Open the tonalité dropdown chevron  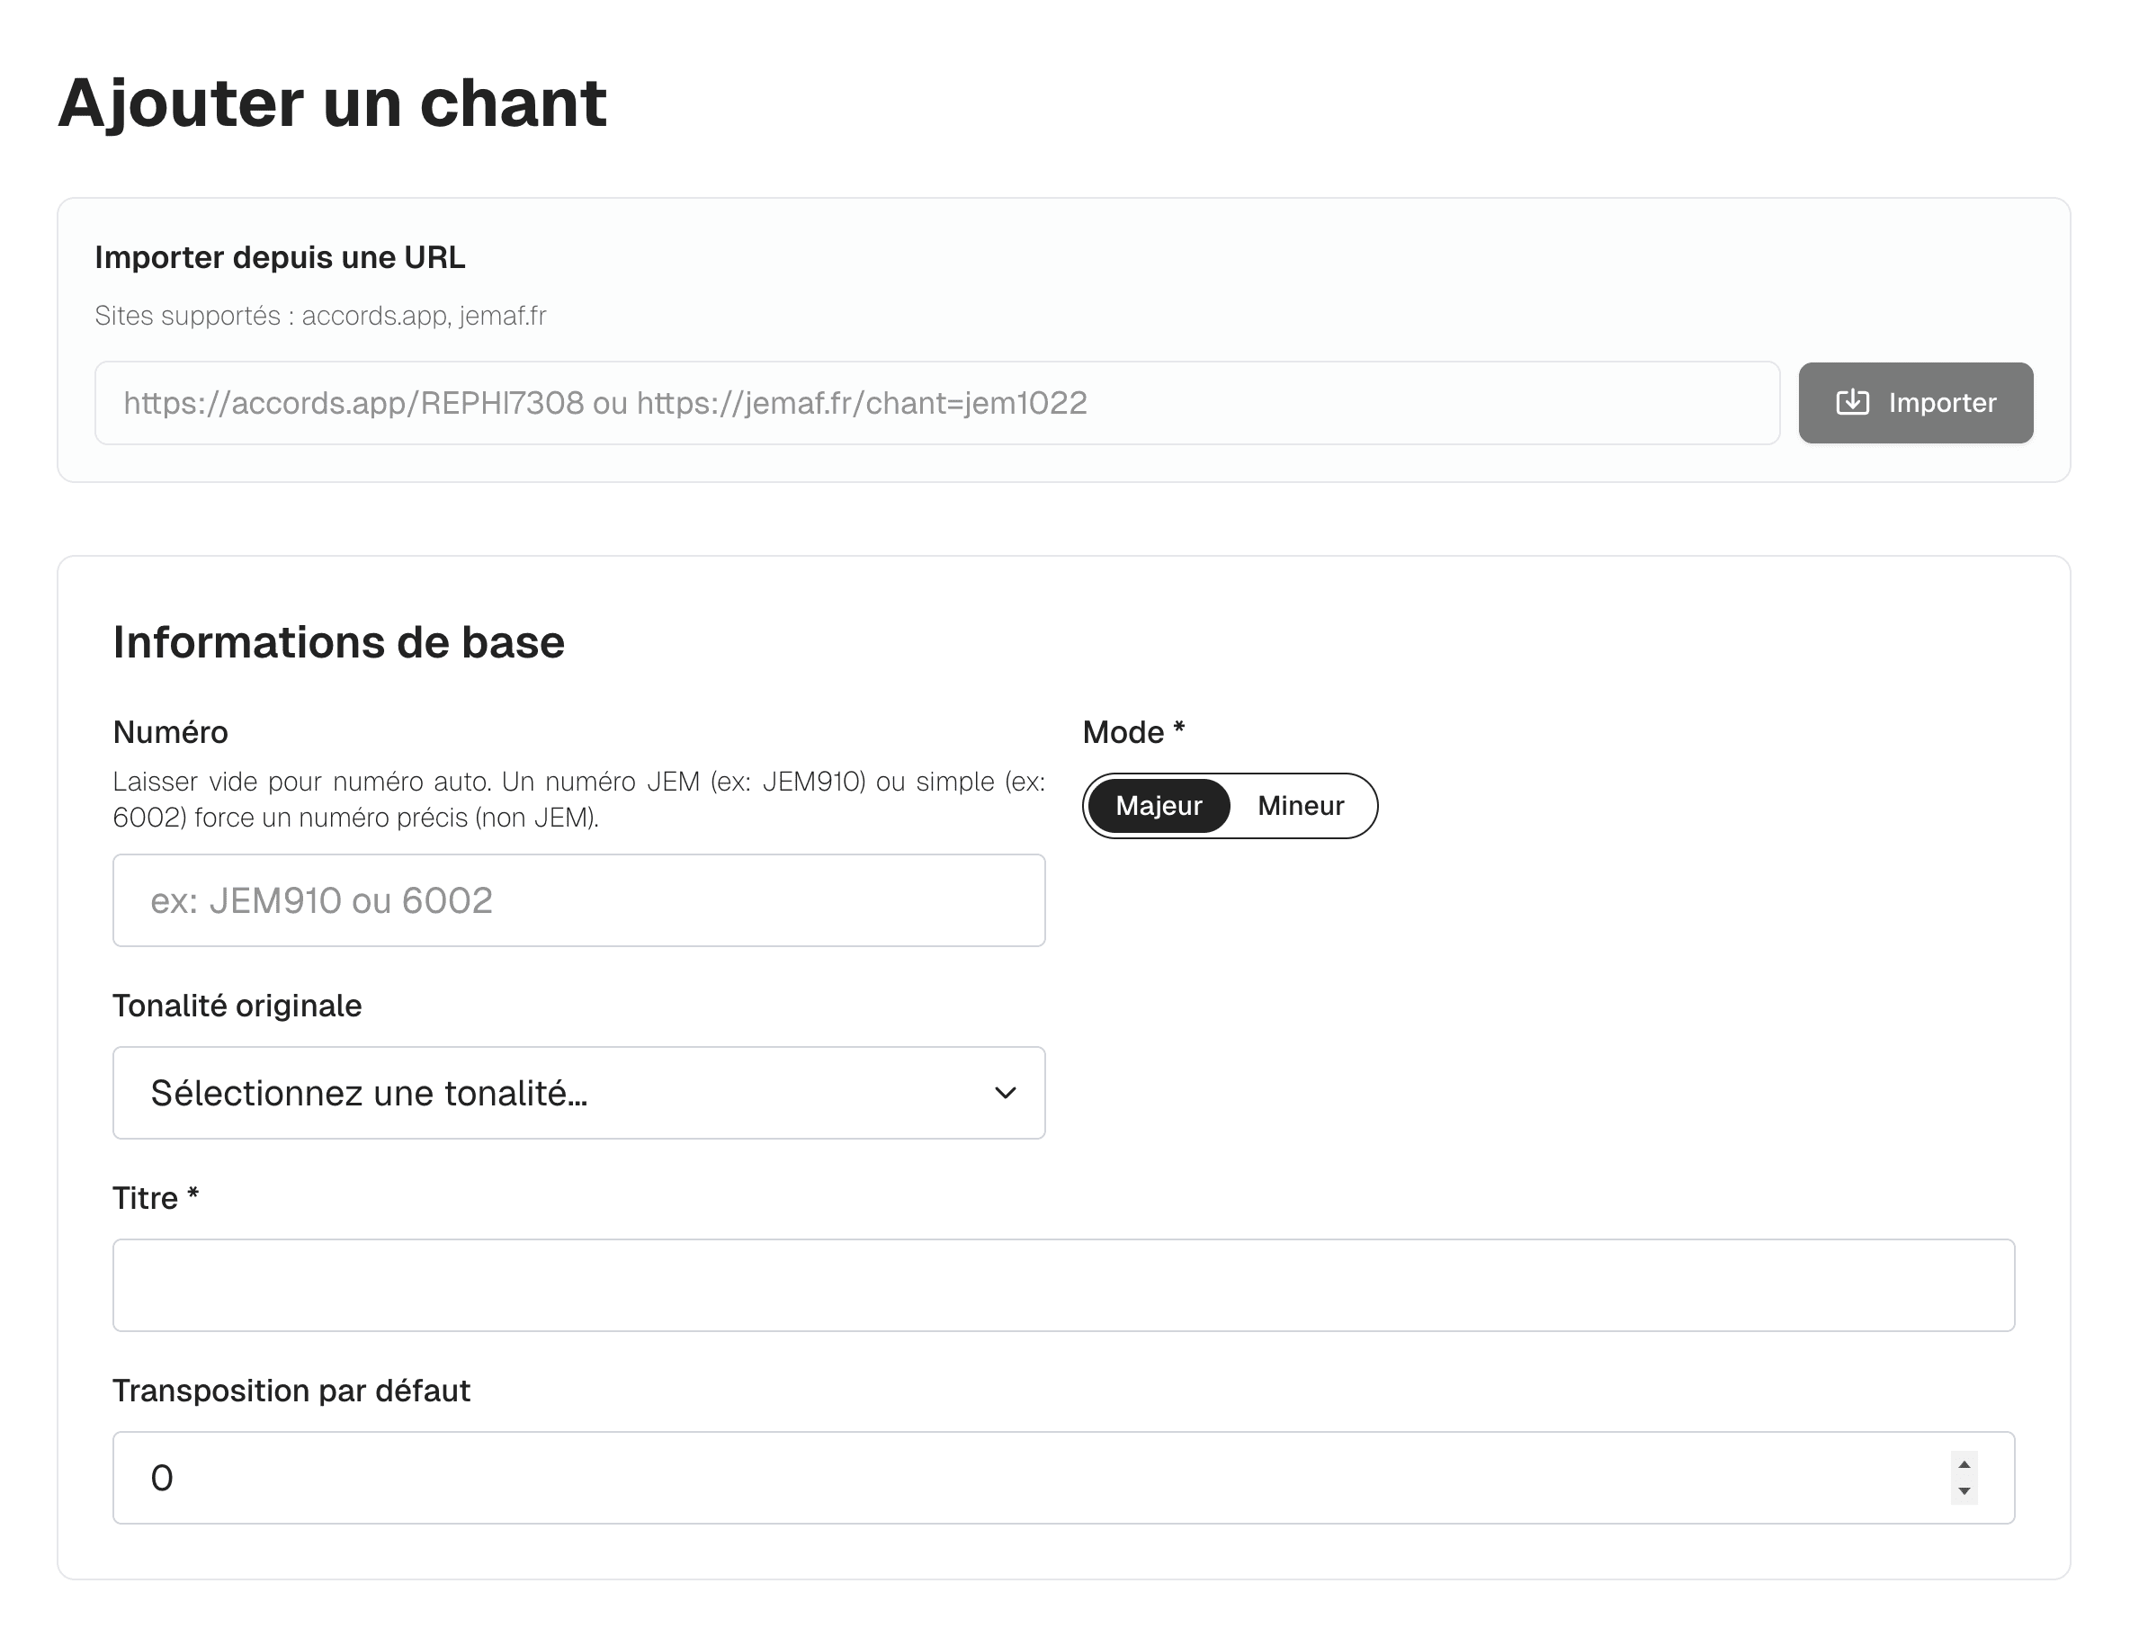(x=1006, y=1094)
